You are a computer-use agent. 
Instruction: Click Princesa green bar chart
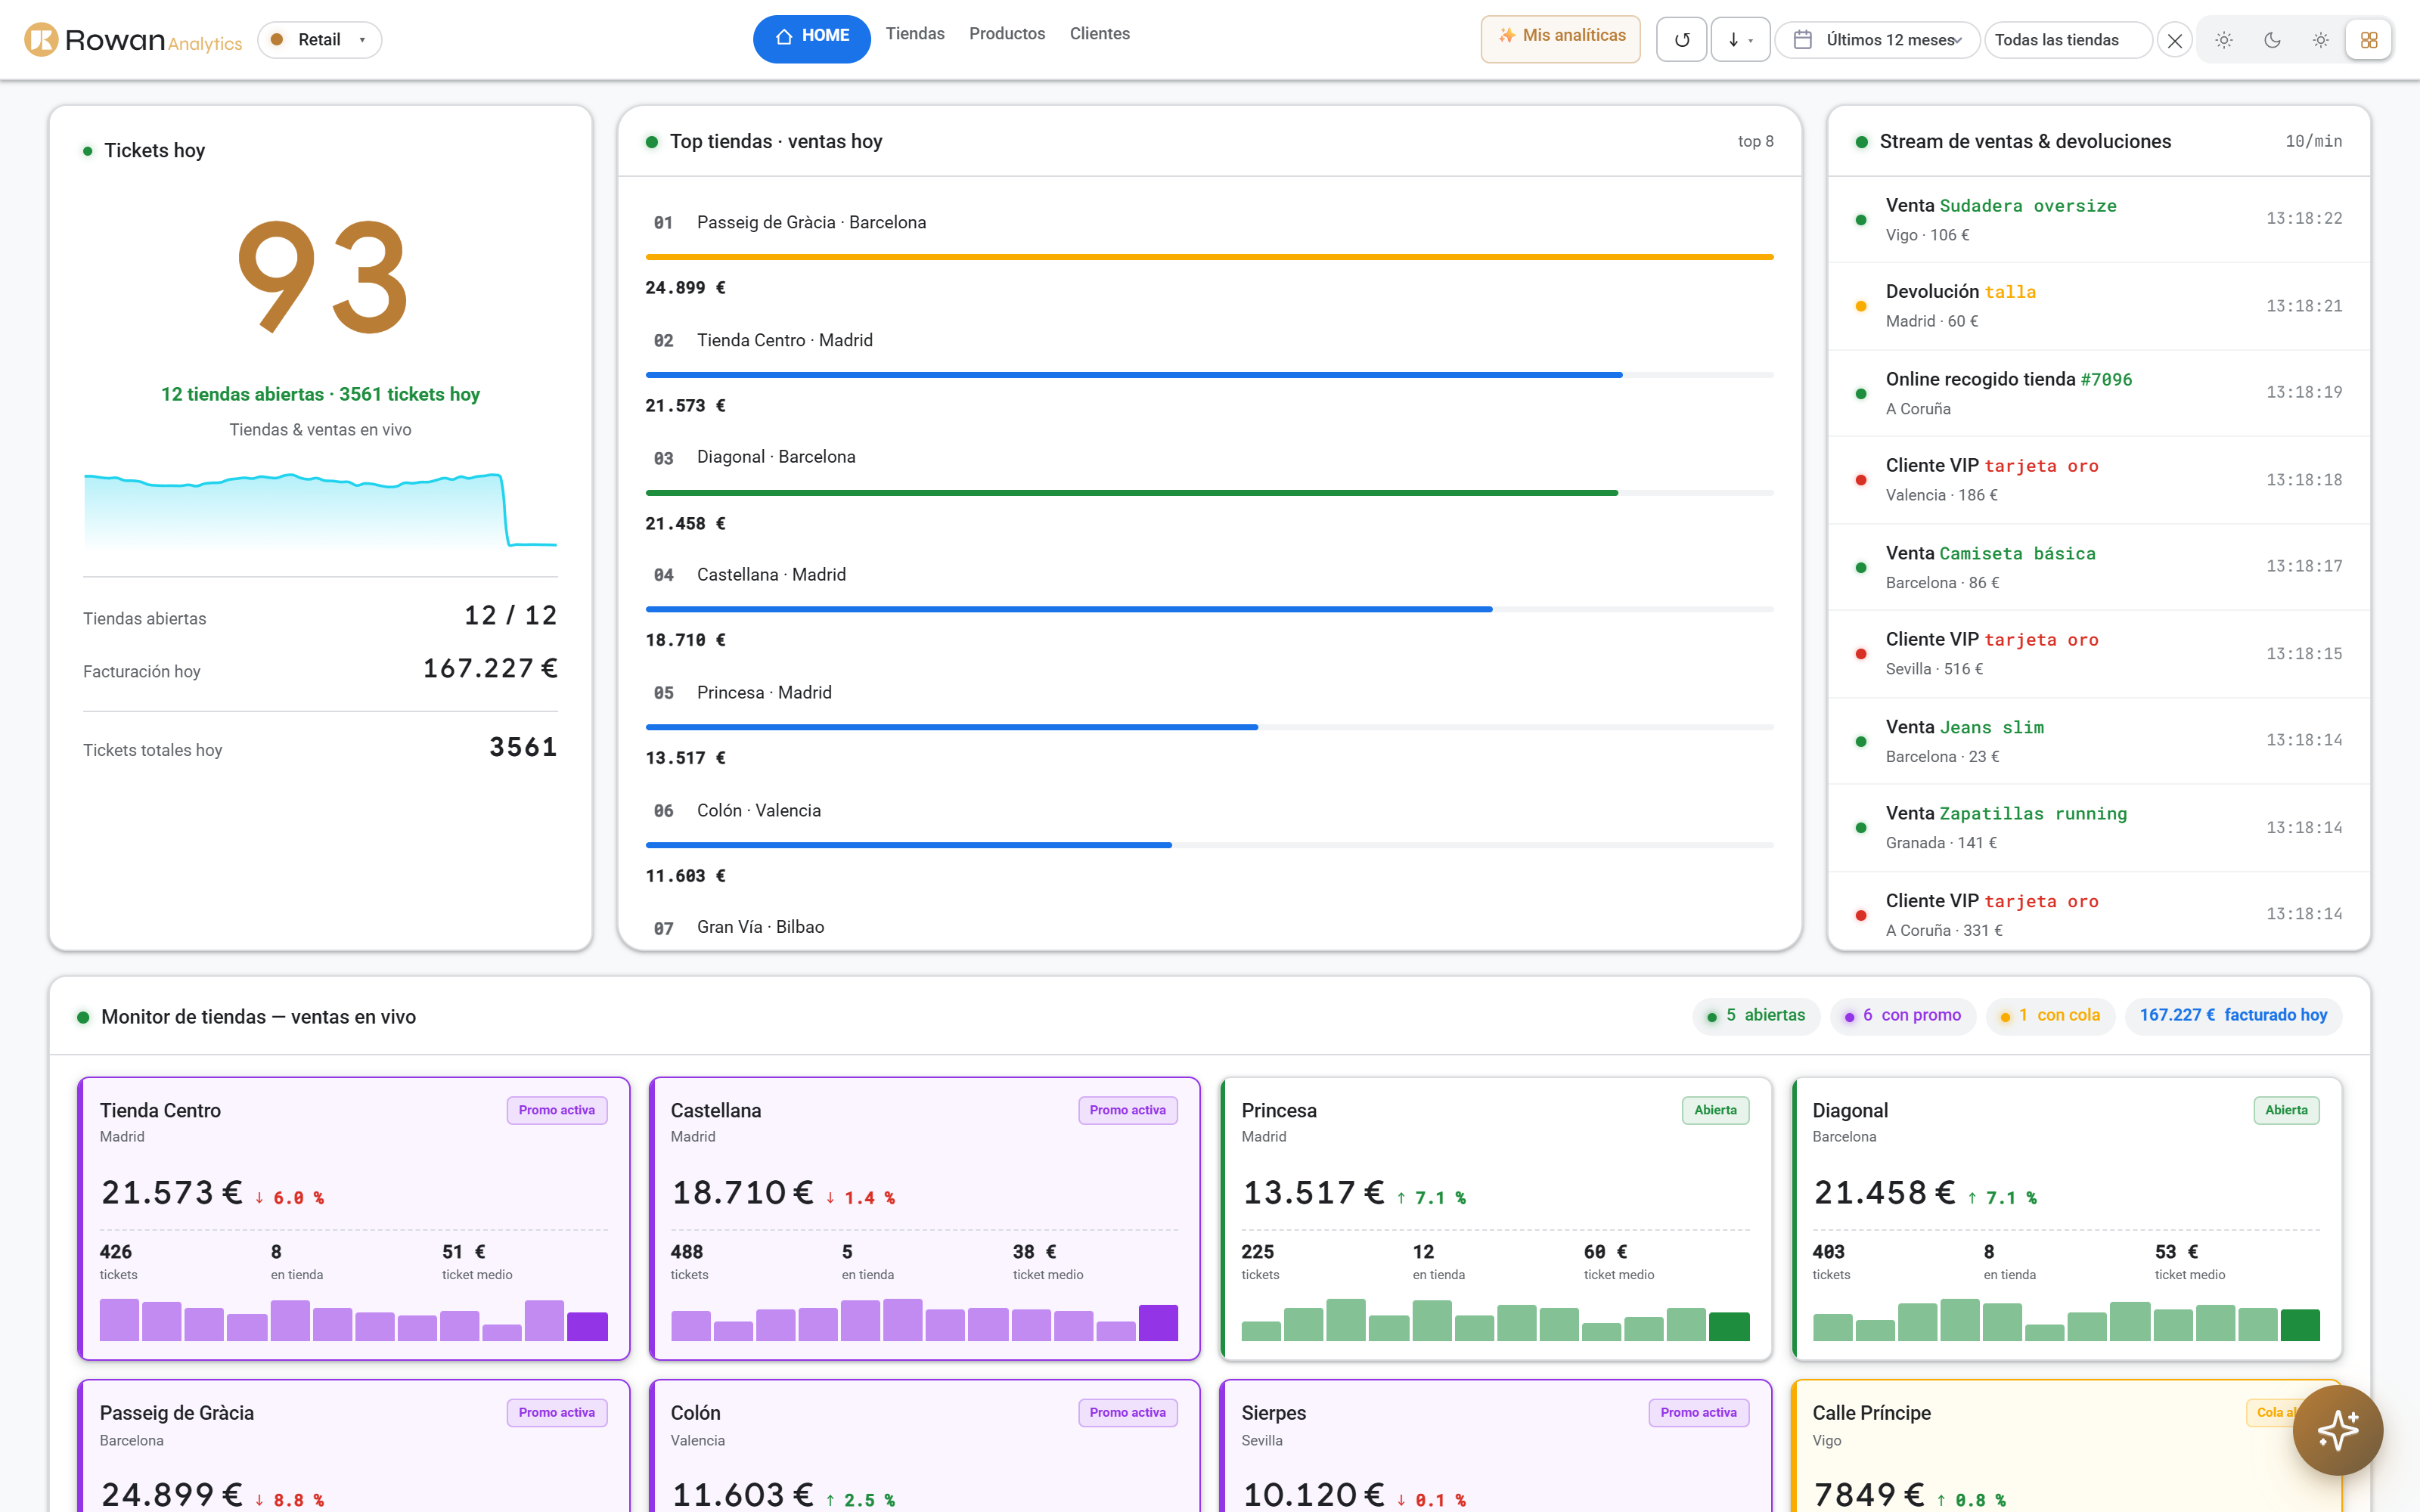(x=1495, y=1319)
